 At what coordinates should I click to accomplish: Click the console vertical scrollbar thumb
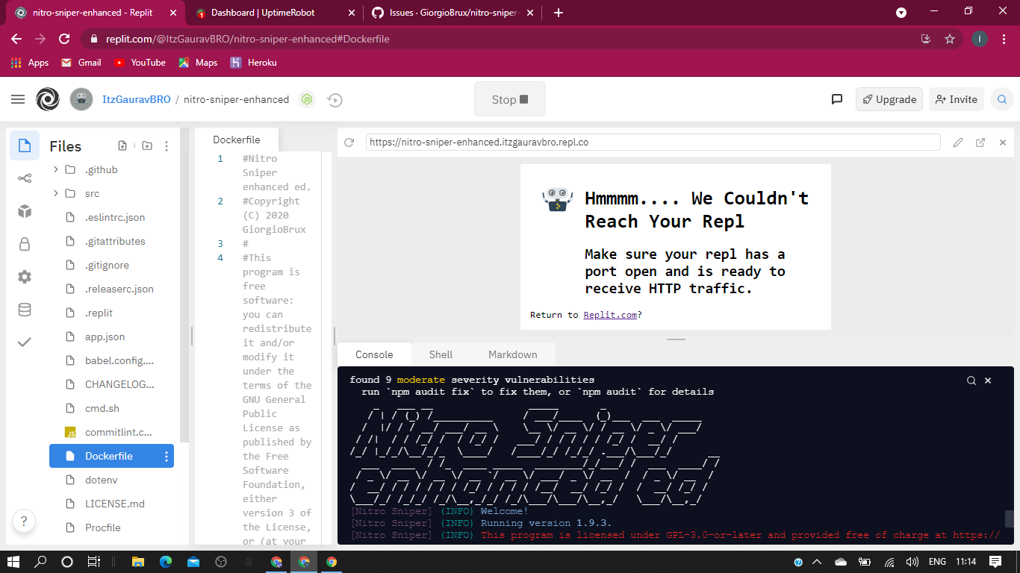click(1010, 519)
